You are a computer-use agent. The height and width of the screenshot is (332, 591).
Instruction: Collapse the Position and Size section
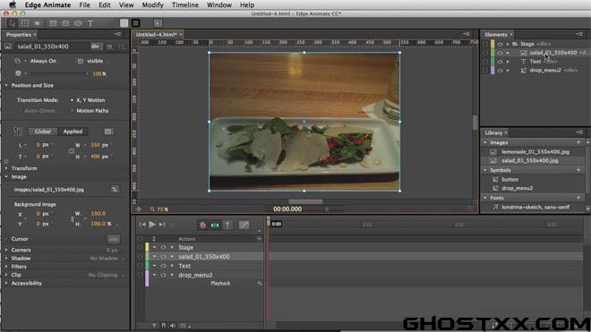point(6,86)
